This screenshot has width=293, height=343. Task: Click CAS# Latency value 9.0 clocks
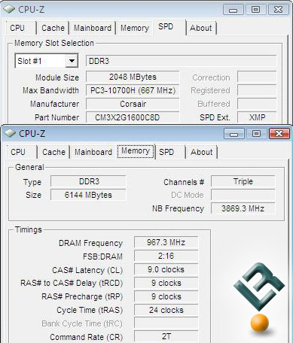click(166, 269)
